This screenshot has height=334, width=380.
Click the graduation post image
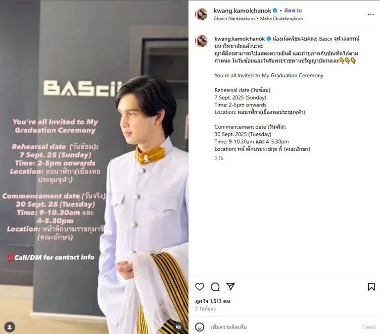point(95,167)
